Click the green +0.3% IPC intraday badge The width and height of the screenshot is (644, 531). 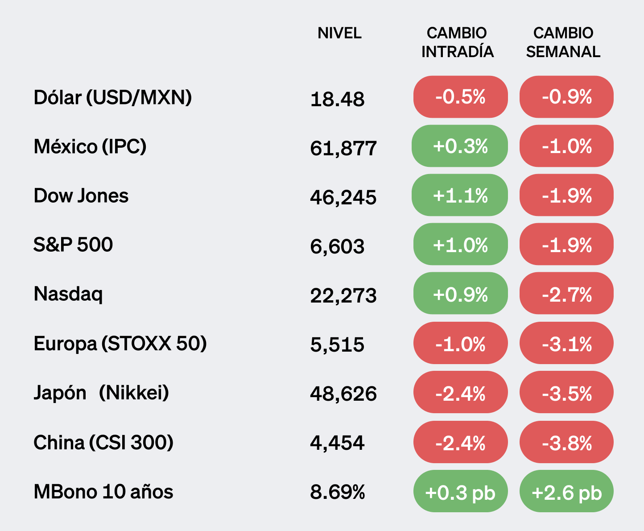460,146
